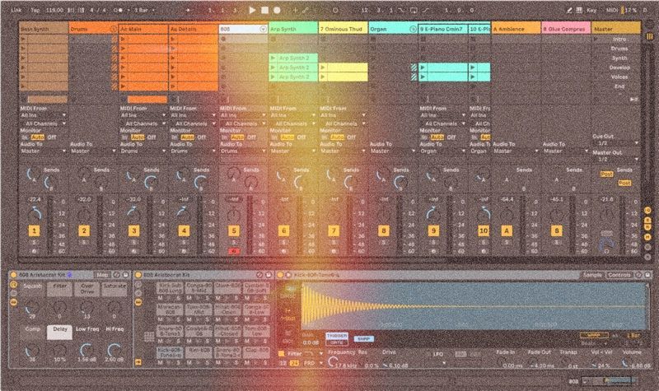Adjust the Squash macro knob

coord(32,308)
